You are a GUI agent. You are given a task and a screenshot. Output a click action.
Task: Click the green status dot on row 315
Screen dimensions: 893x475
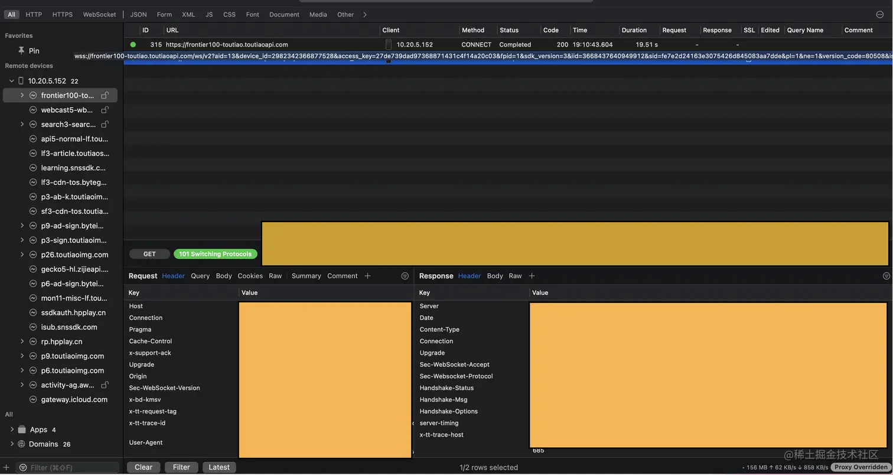click(x=133, y=44)
